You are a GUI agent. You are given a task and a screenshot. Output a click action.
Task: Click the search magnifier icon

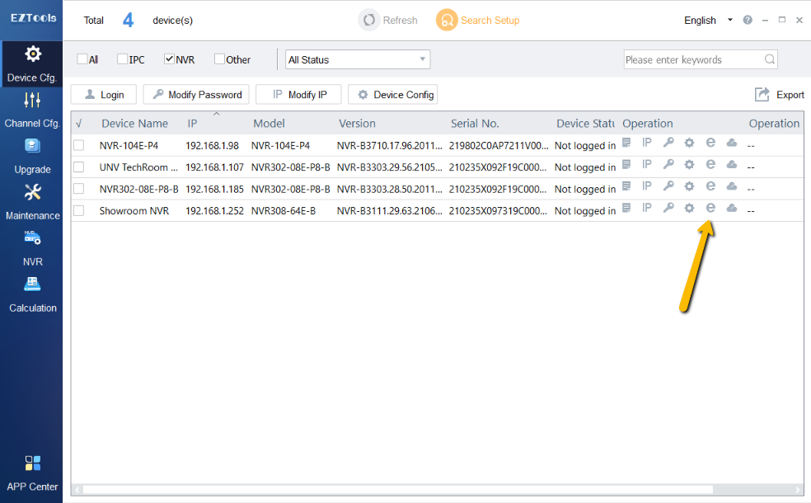click(770, 59)
